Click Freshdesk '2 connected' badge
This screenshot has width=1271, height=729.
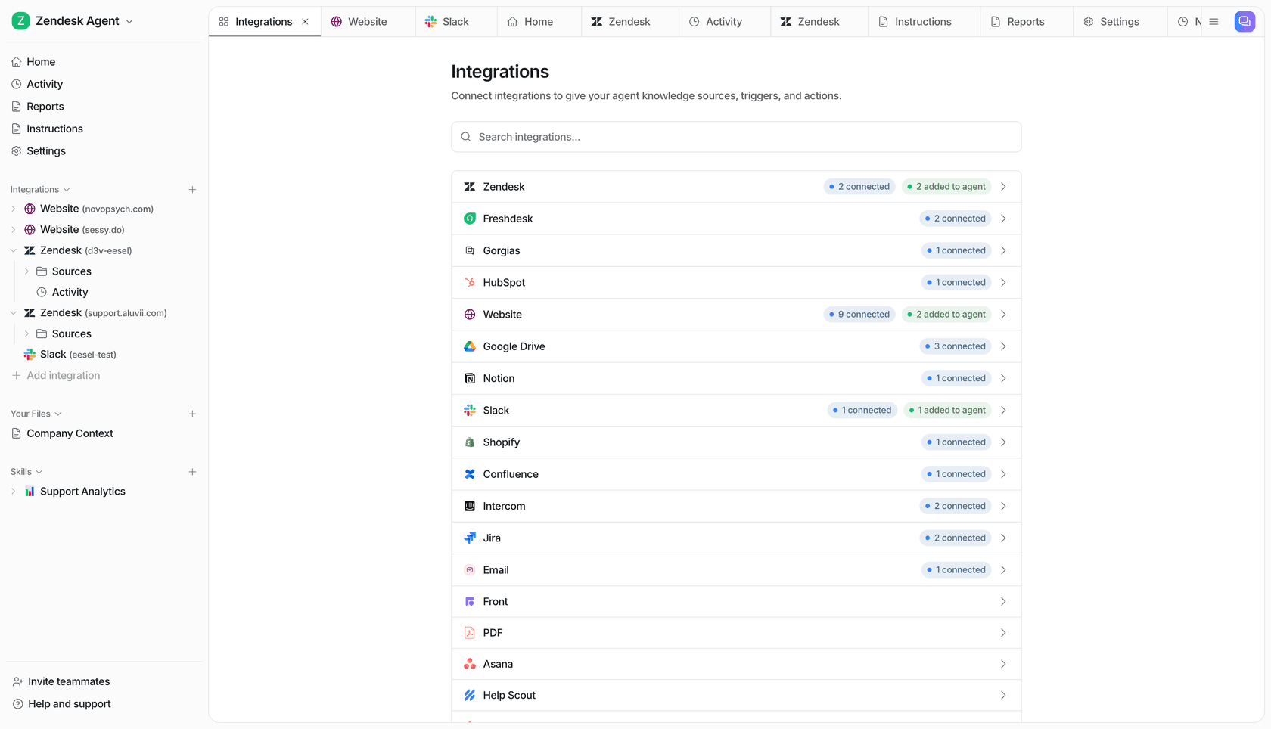click(956, 219)
